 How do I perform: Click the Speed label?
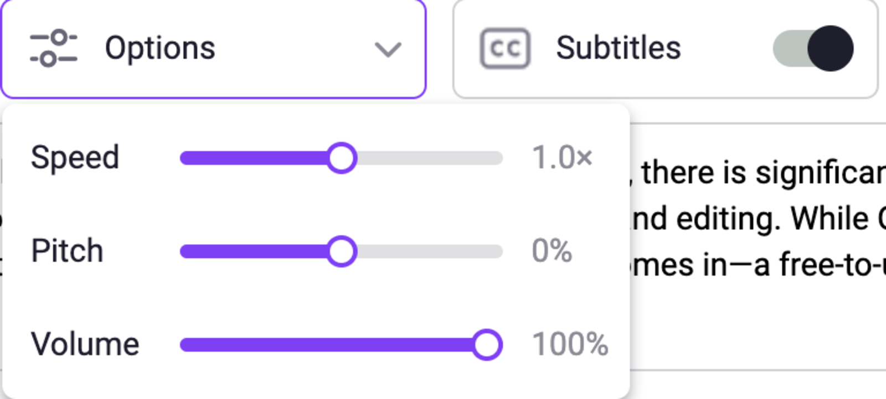click(76, 158)
